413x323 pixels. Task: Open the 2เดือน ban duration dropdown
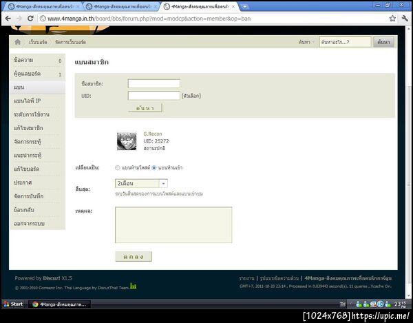(x=141, y=183)
